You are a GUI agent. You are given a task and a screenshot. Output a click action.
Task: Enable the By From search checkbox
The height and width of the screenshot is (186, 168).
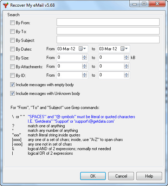[x=12, y=23]
